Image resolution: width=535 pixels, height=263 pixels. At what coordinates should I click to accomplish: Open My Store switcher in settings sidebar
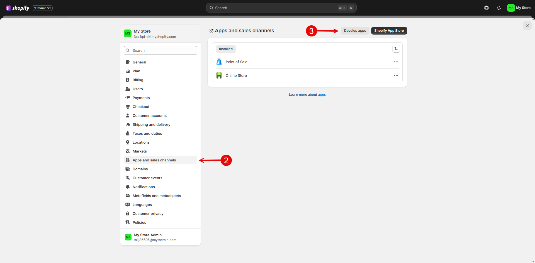tap(160, 34)
